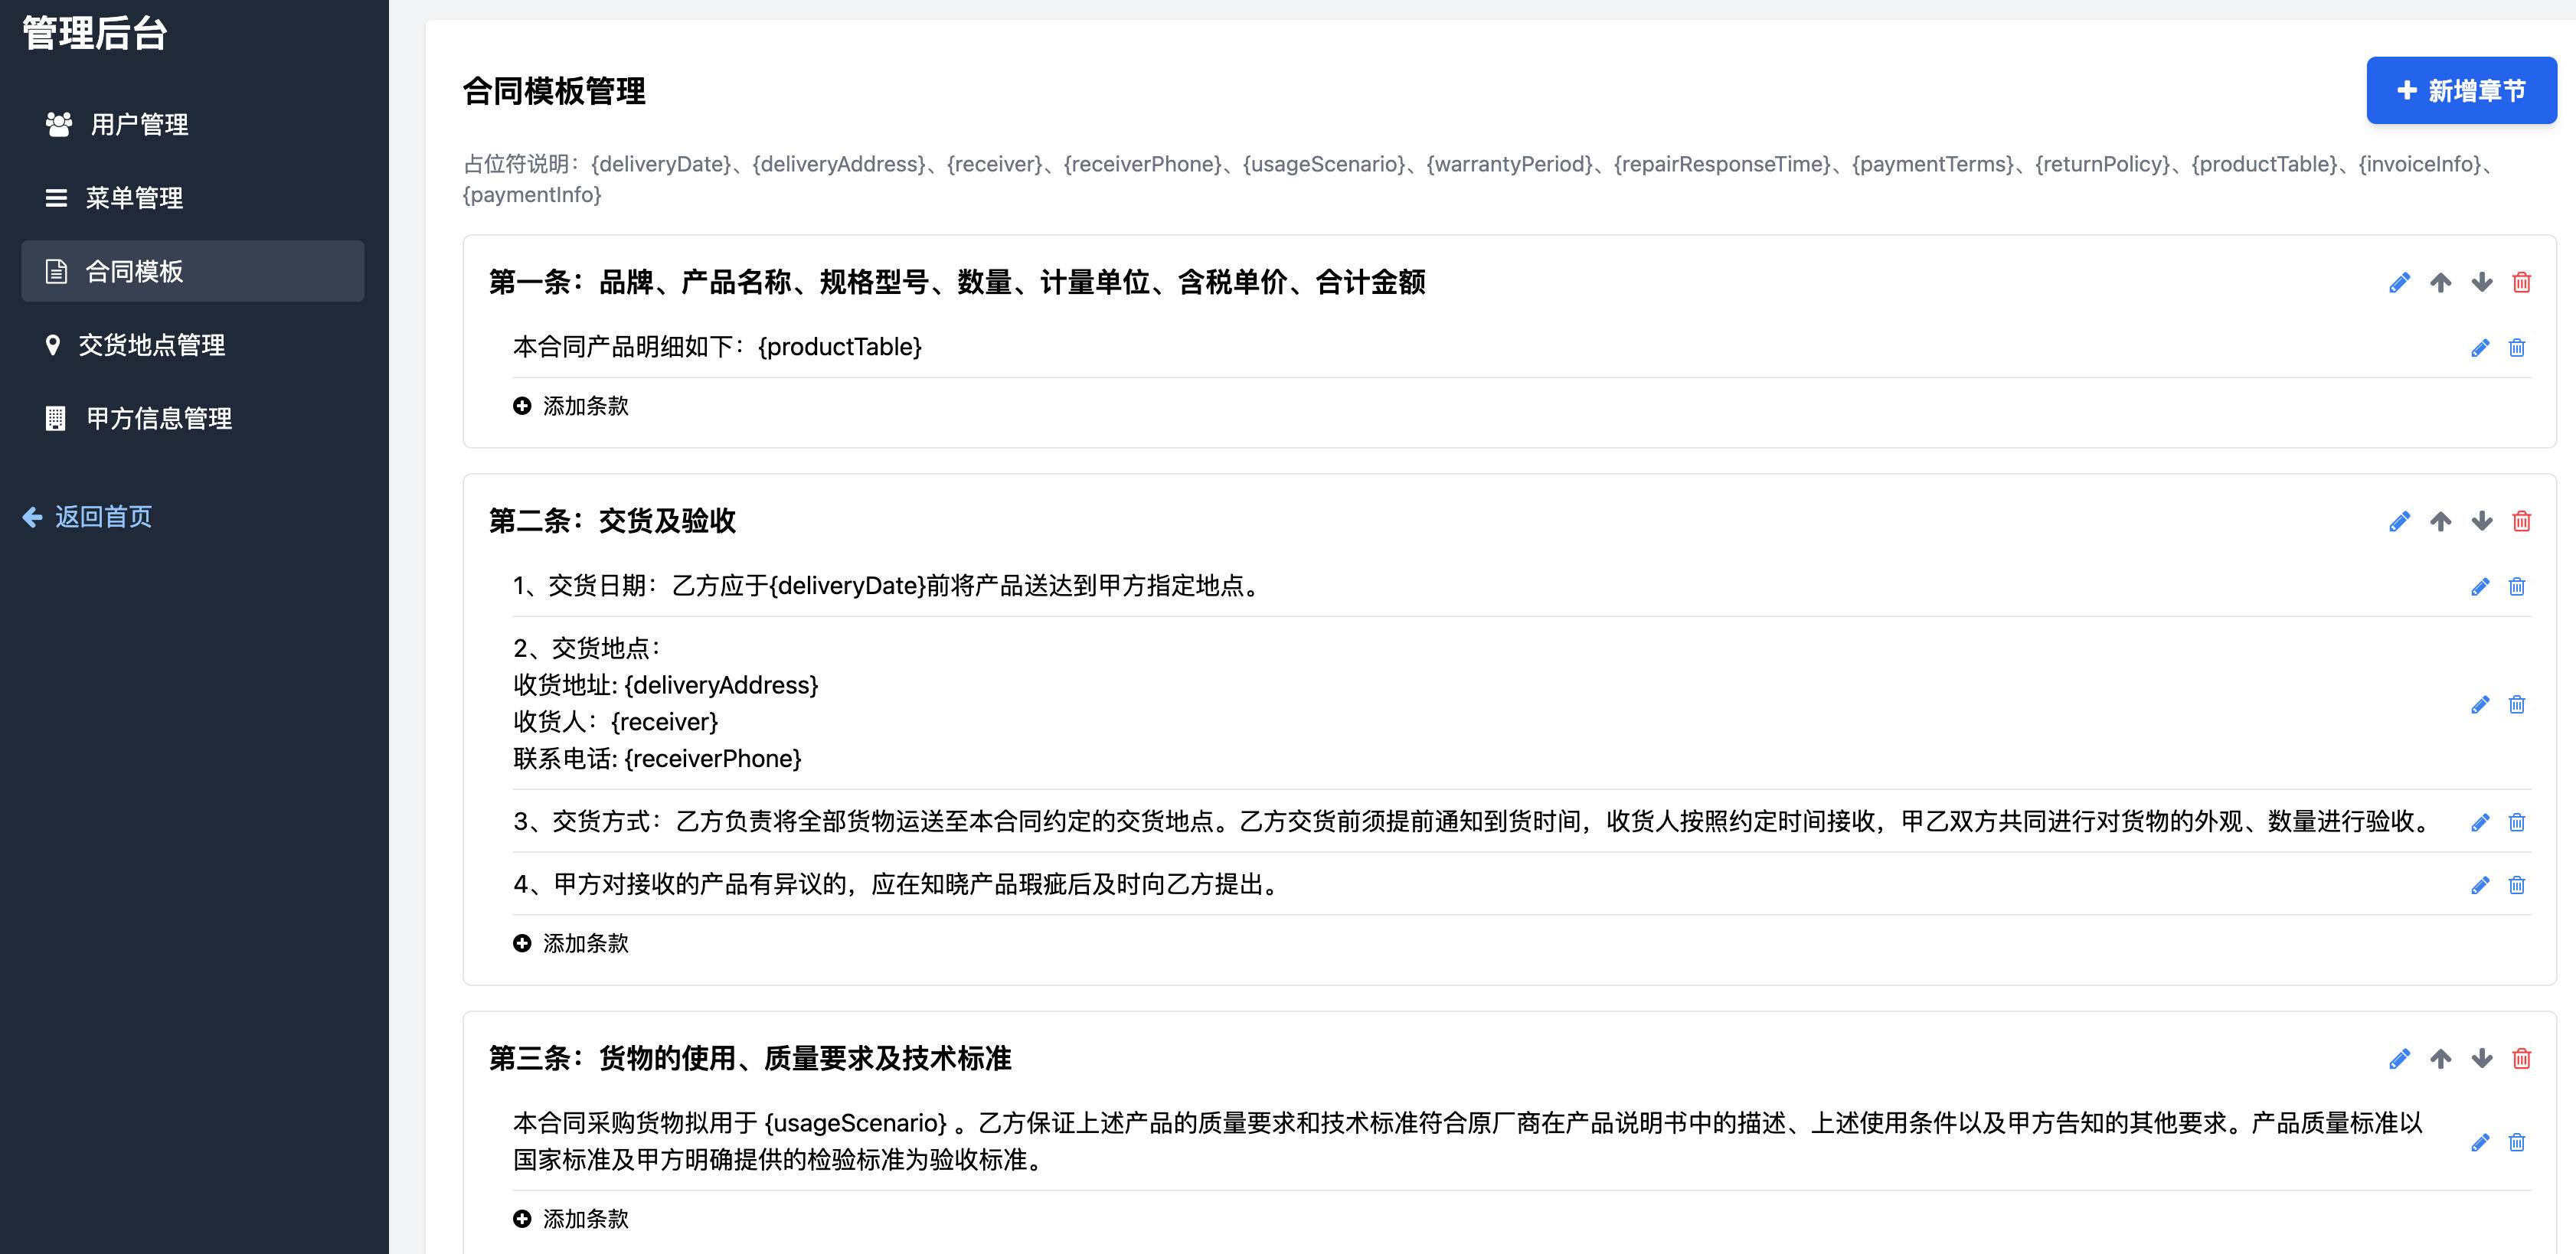Click the 返回首页 link
This screenshot has width=2576, height=1254.
tap(87, 516)
